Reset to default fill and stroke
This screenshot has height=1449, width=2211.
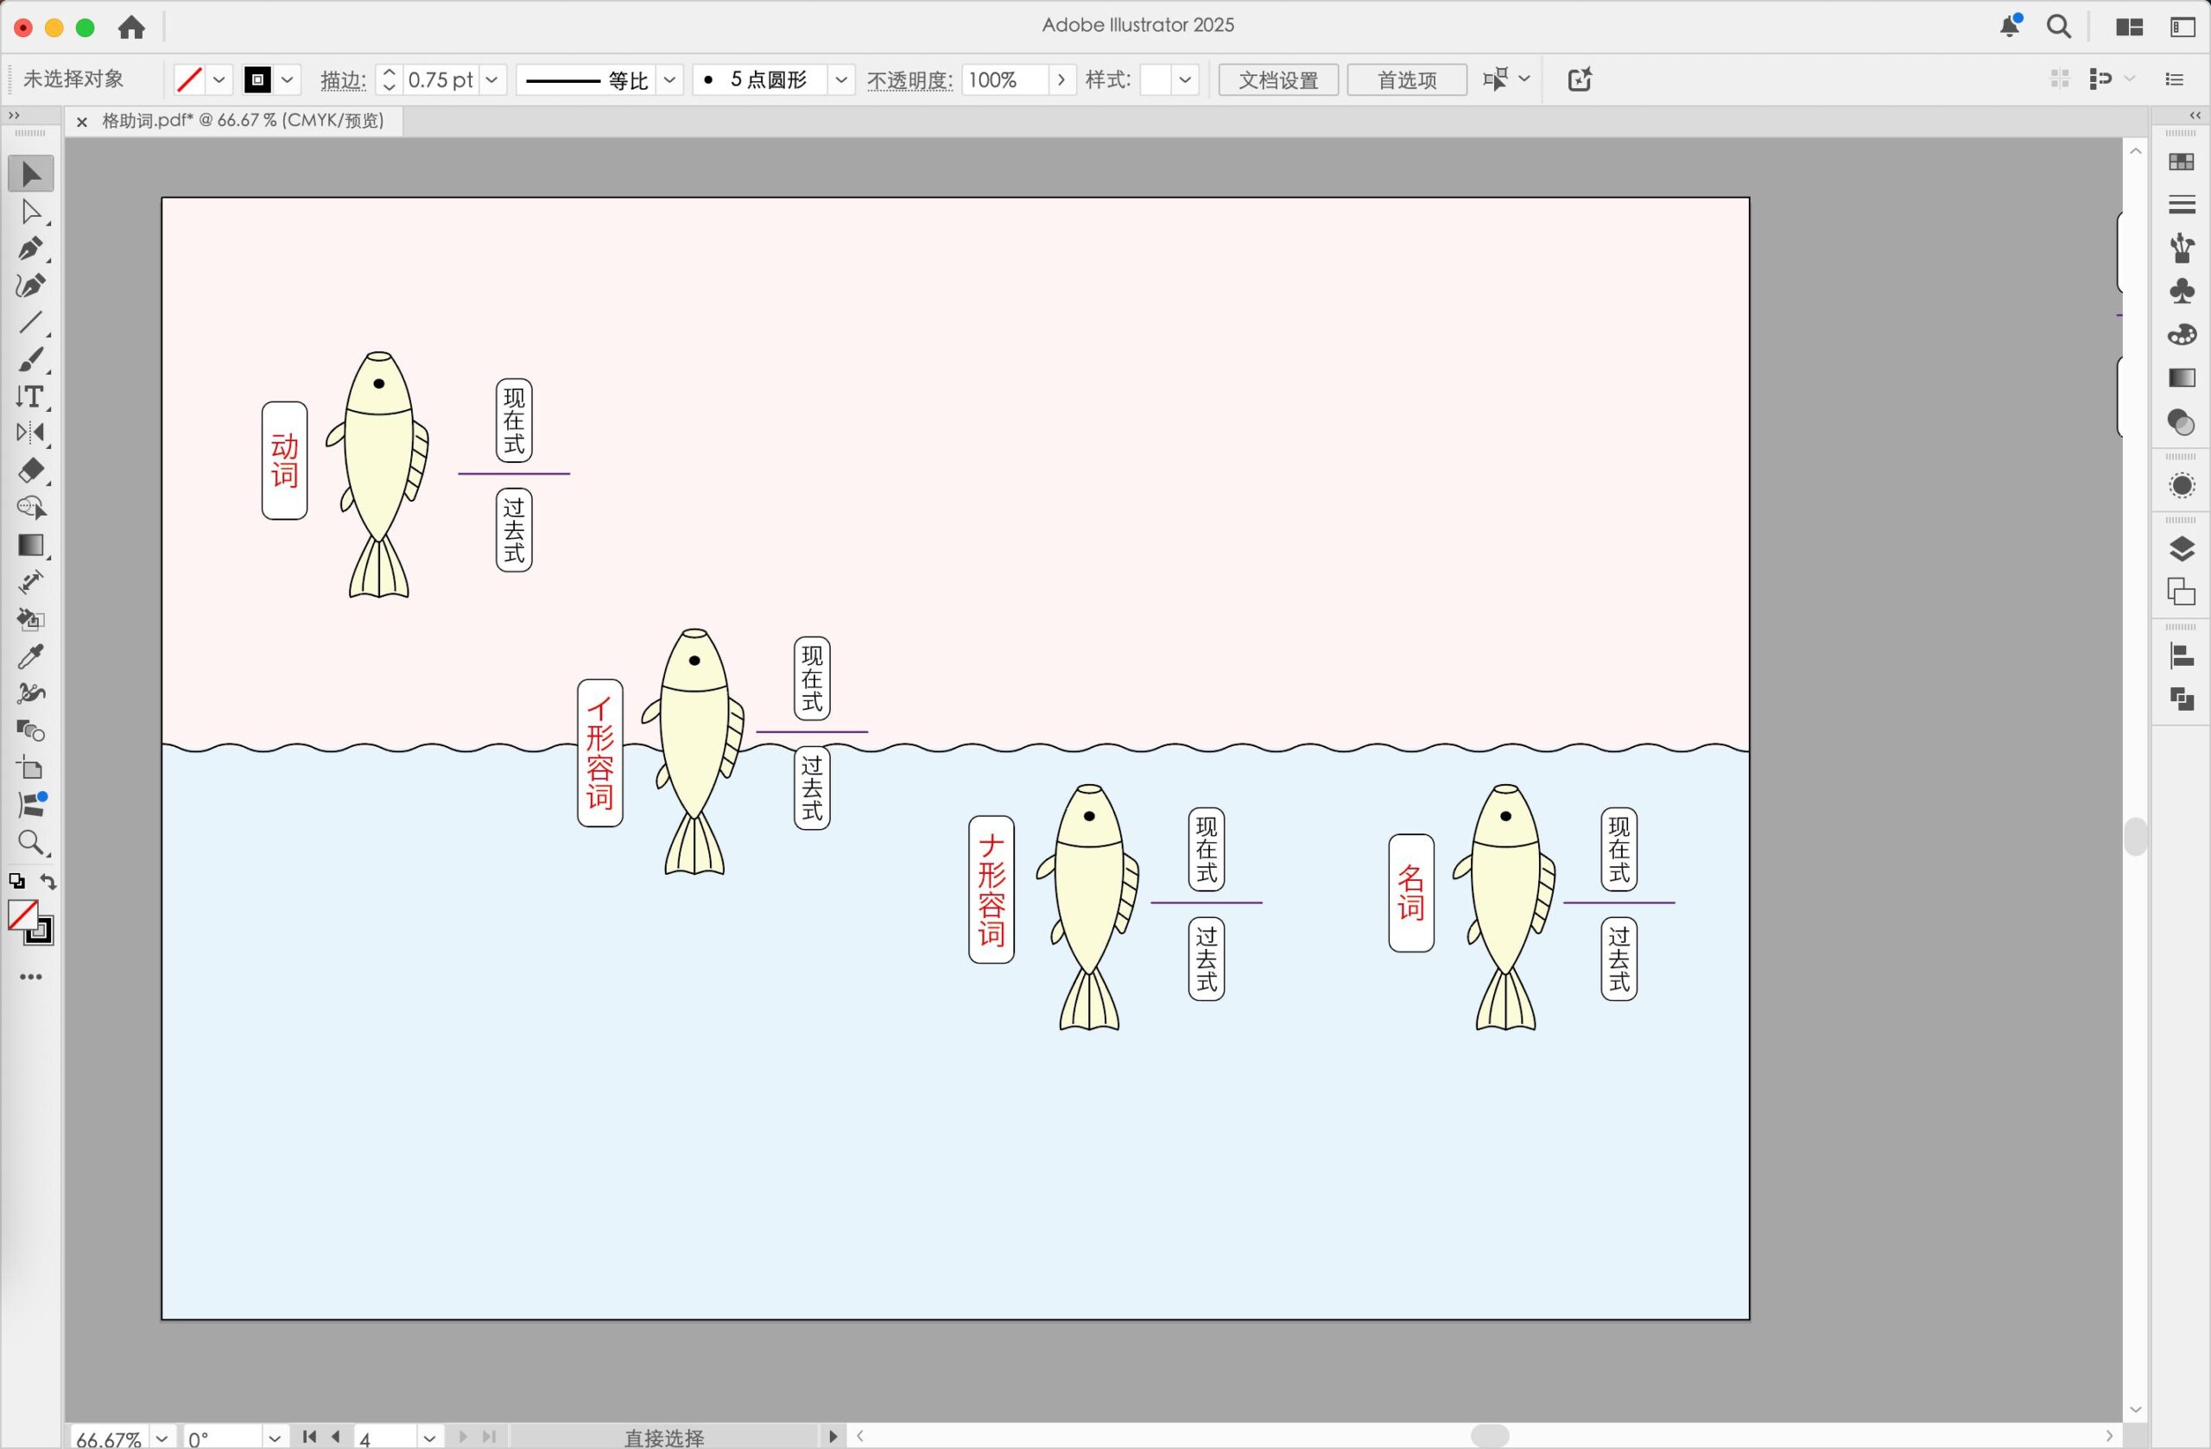(16, 882)
